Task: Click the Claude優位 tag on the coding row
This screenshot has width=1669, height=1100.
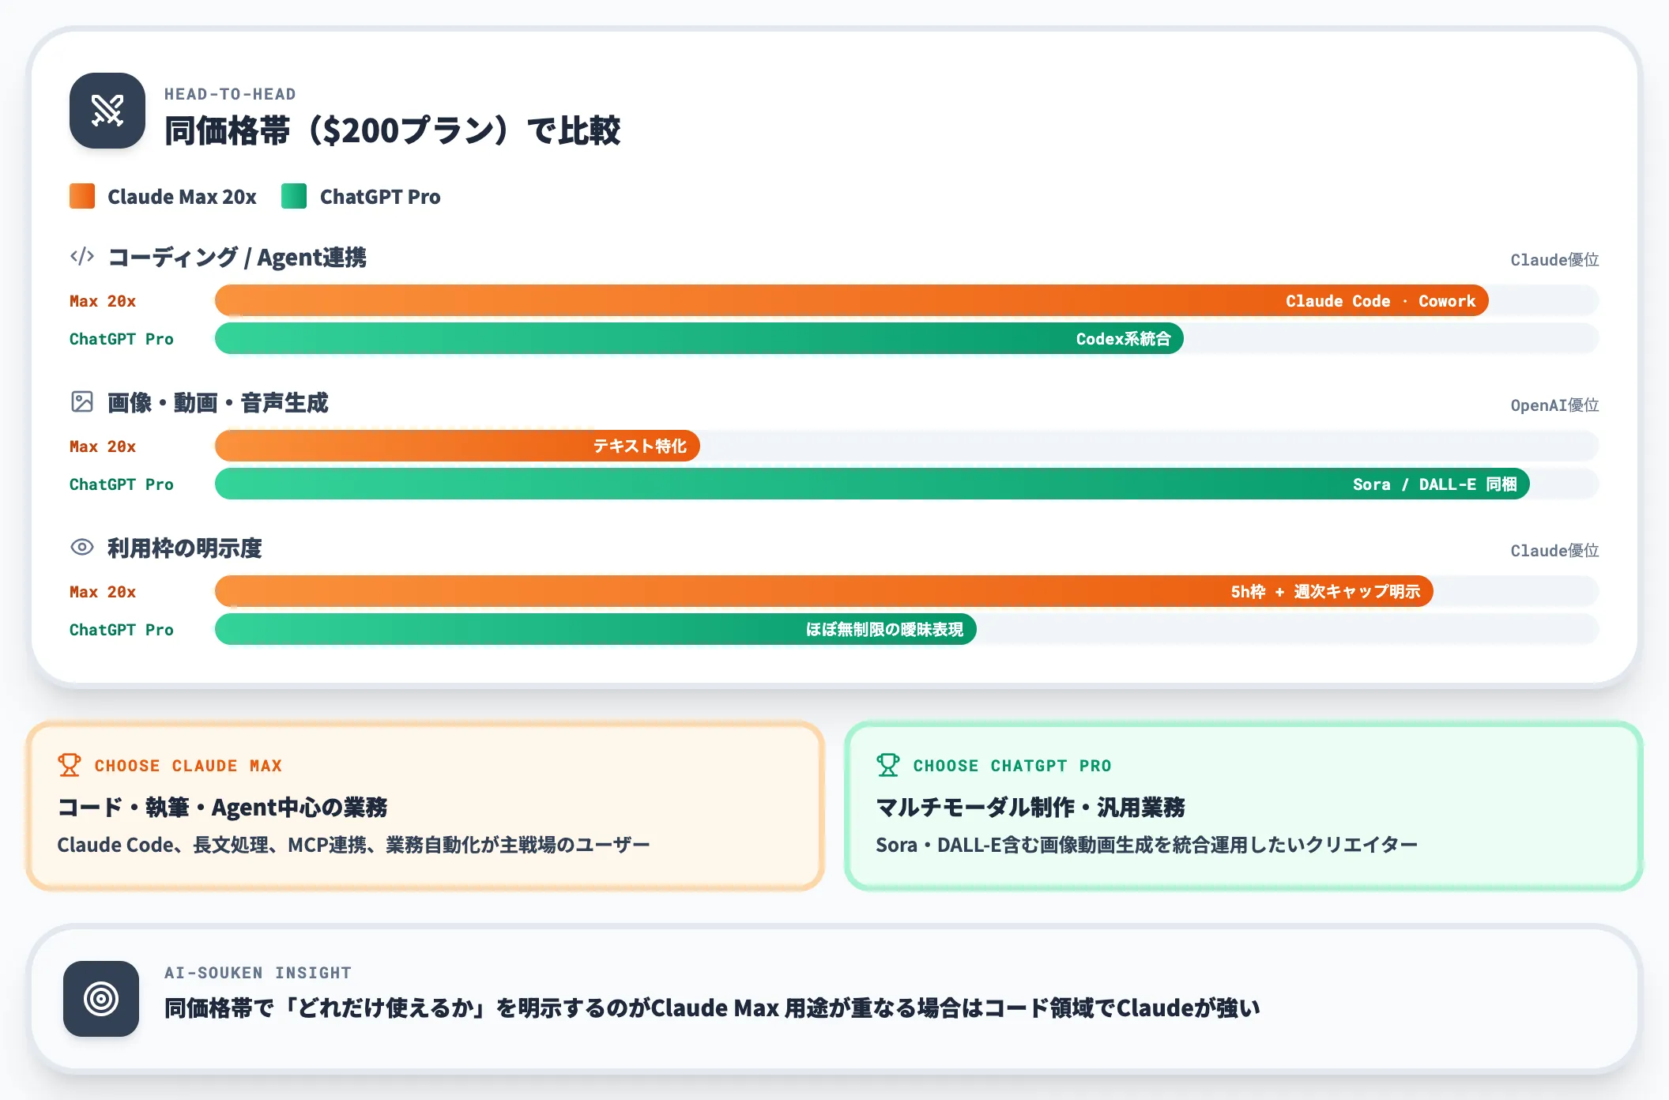Action: 1554,259
